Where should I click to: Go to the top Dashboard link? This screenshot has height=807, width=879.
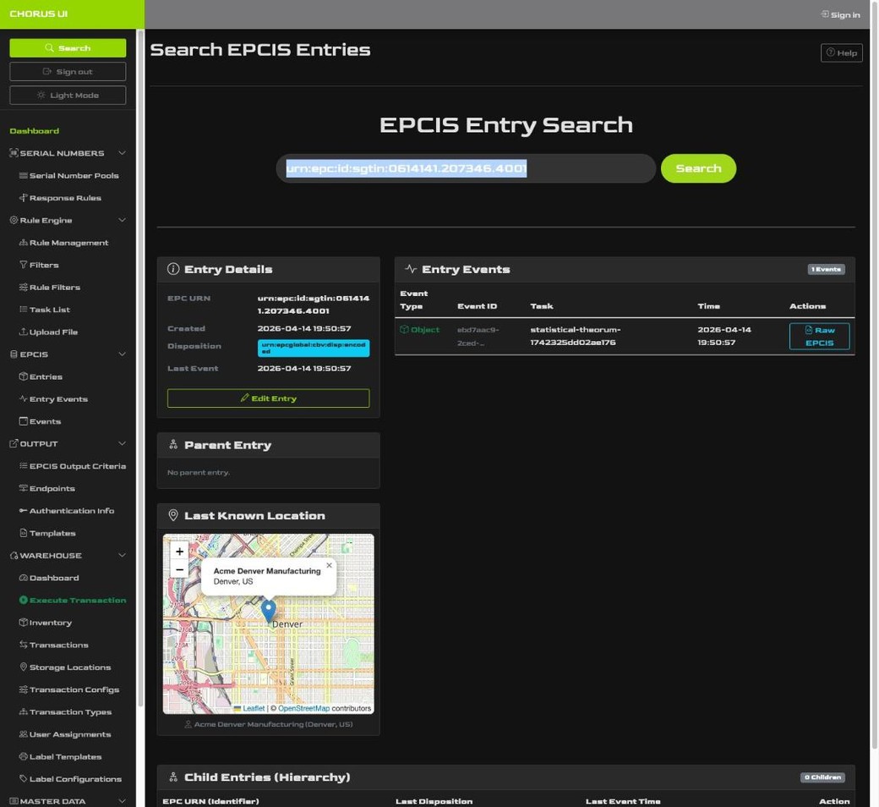pos(34,131)
